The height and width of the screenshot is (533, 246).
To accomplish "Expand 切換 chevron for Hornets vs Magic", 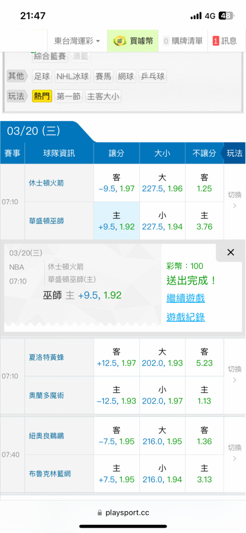I will click(234, 380).
